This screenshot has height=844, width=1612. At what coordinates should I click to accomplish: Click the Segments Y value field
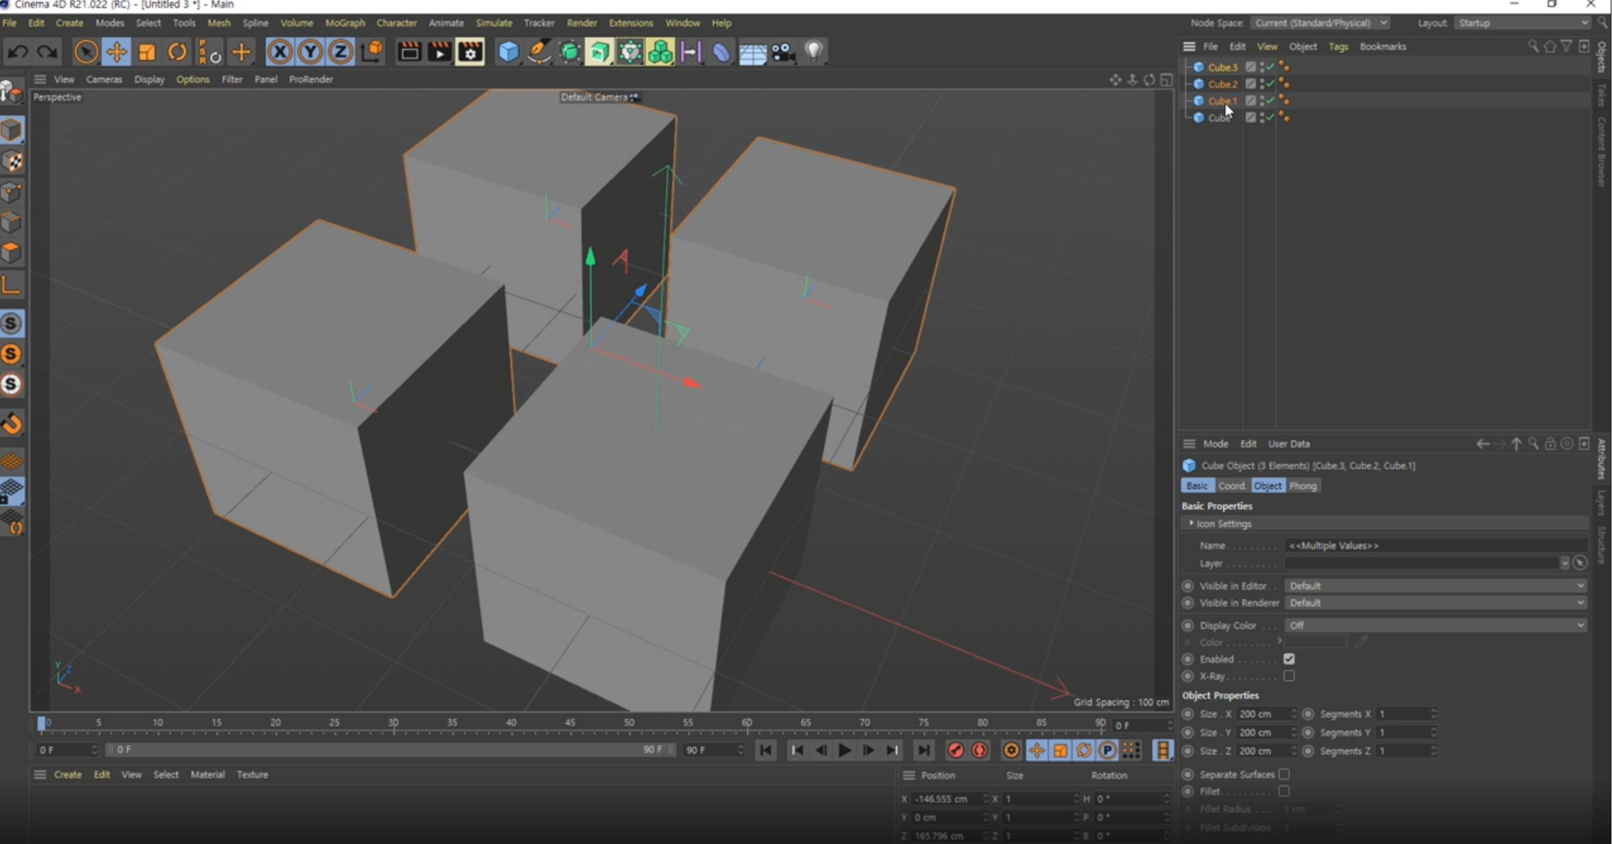[1402, 732]
